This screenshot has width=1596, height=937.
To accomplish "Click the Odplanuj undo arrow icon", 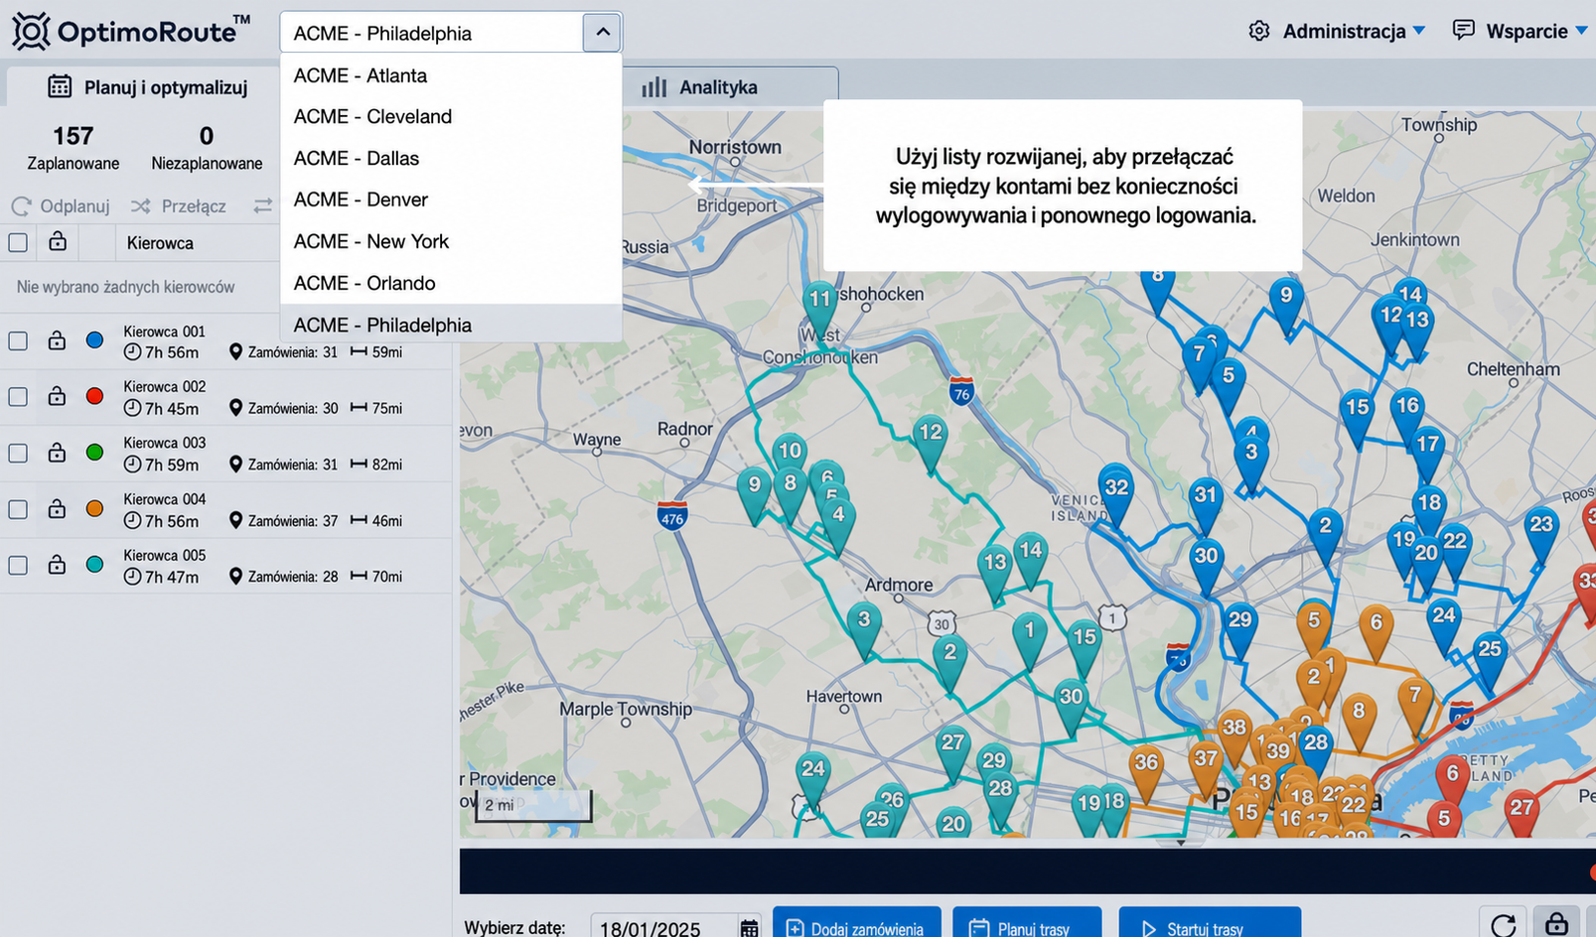I will click(x=21, y=206).
